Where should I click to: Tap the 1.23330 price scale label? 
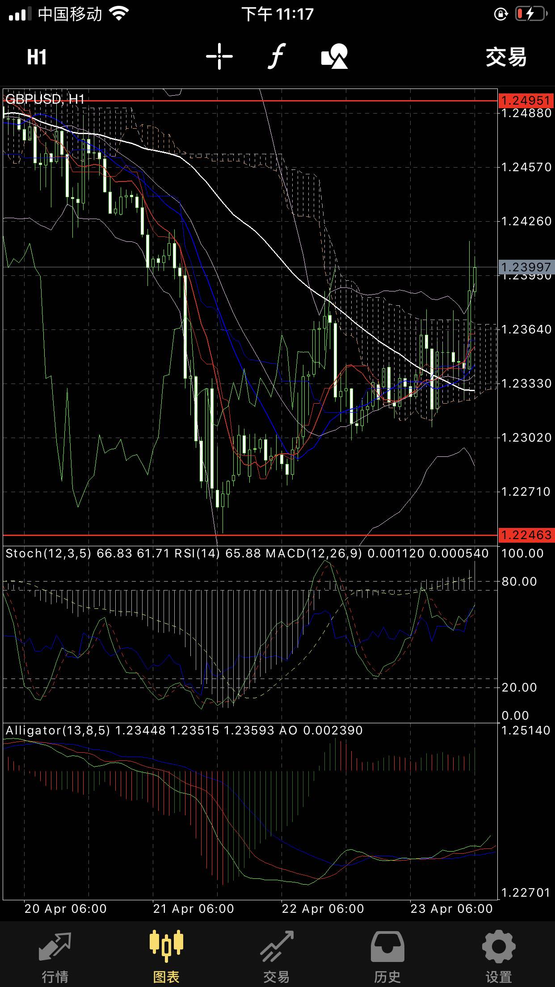[527, 384]
